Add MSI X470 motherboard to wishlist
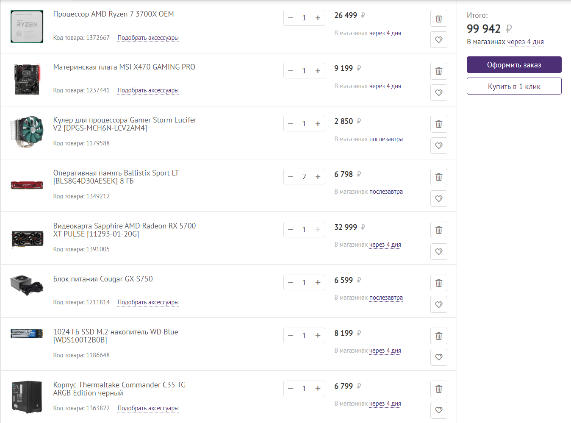Screen dimensions: 571x423 (x=439, y=93)
